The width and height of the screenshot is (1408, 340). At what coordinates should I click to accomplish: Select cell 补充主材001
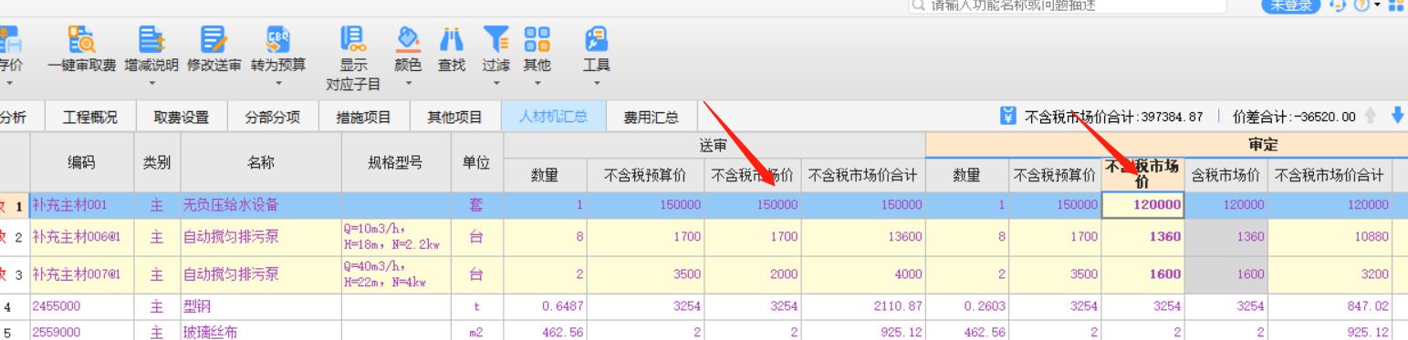(81, 205)
